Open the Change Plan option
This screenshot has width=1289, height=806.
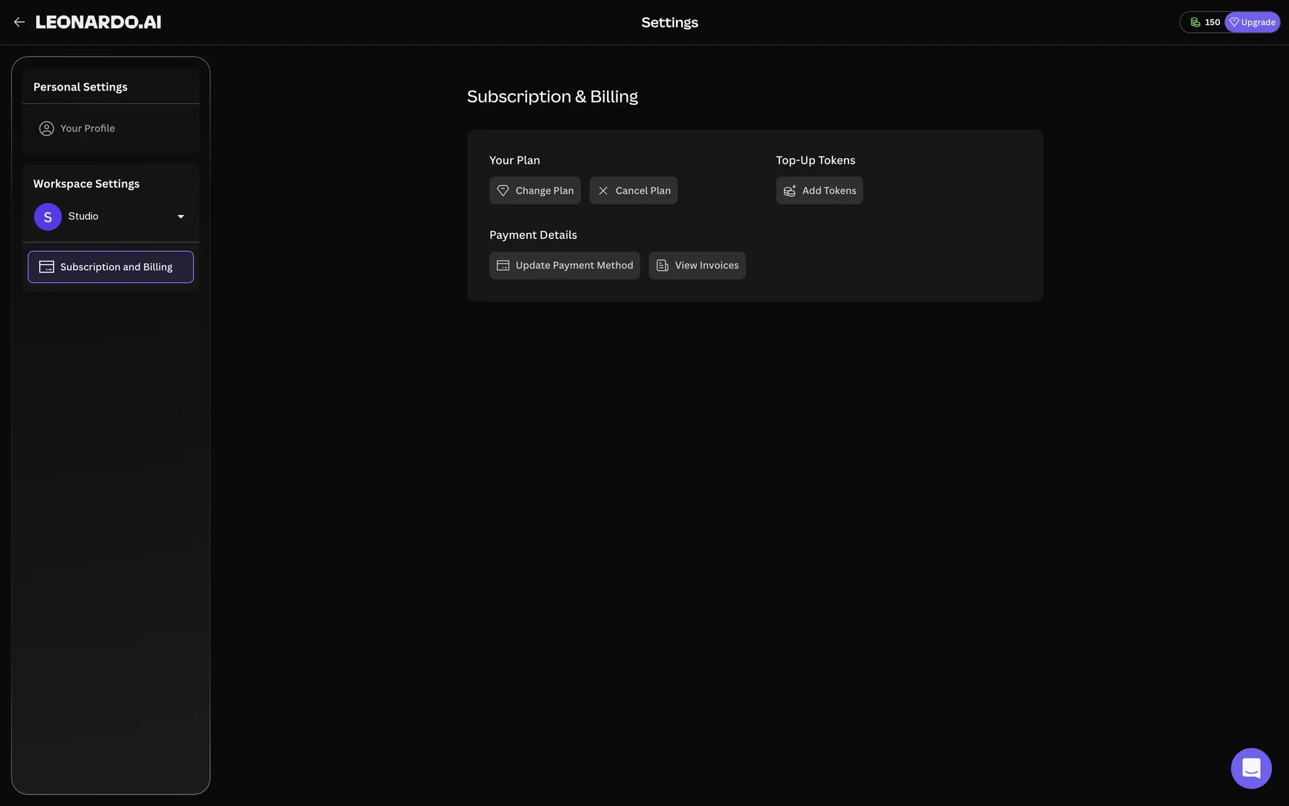535,191
